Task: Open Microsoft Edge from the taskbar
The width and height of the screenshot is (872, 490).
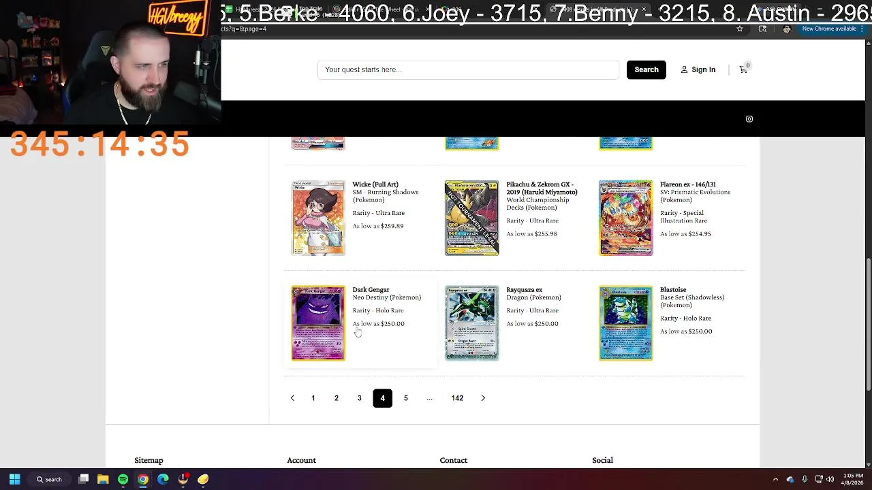Action: pyautogui.click(x=163, y=479)
